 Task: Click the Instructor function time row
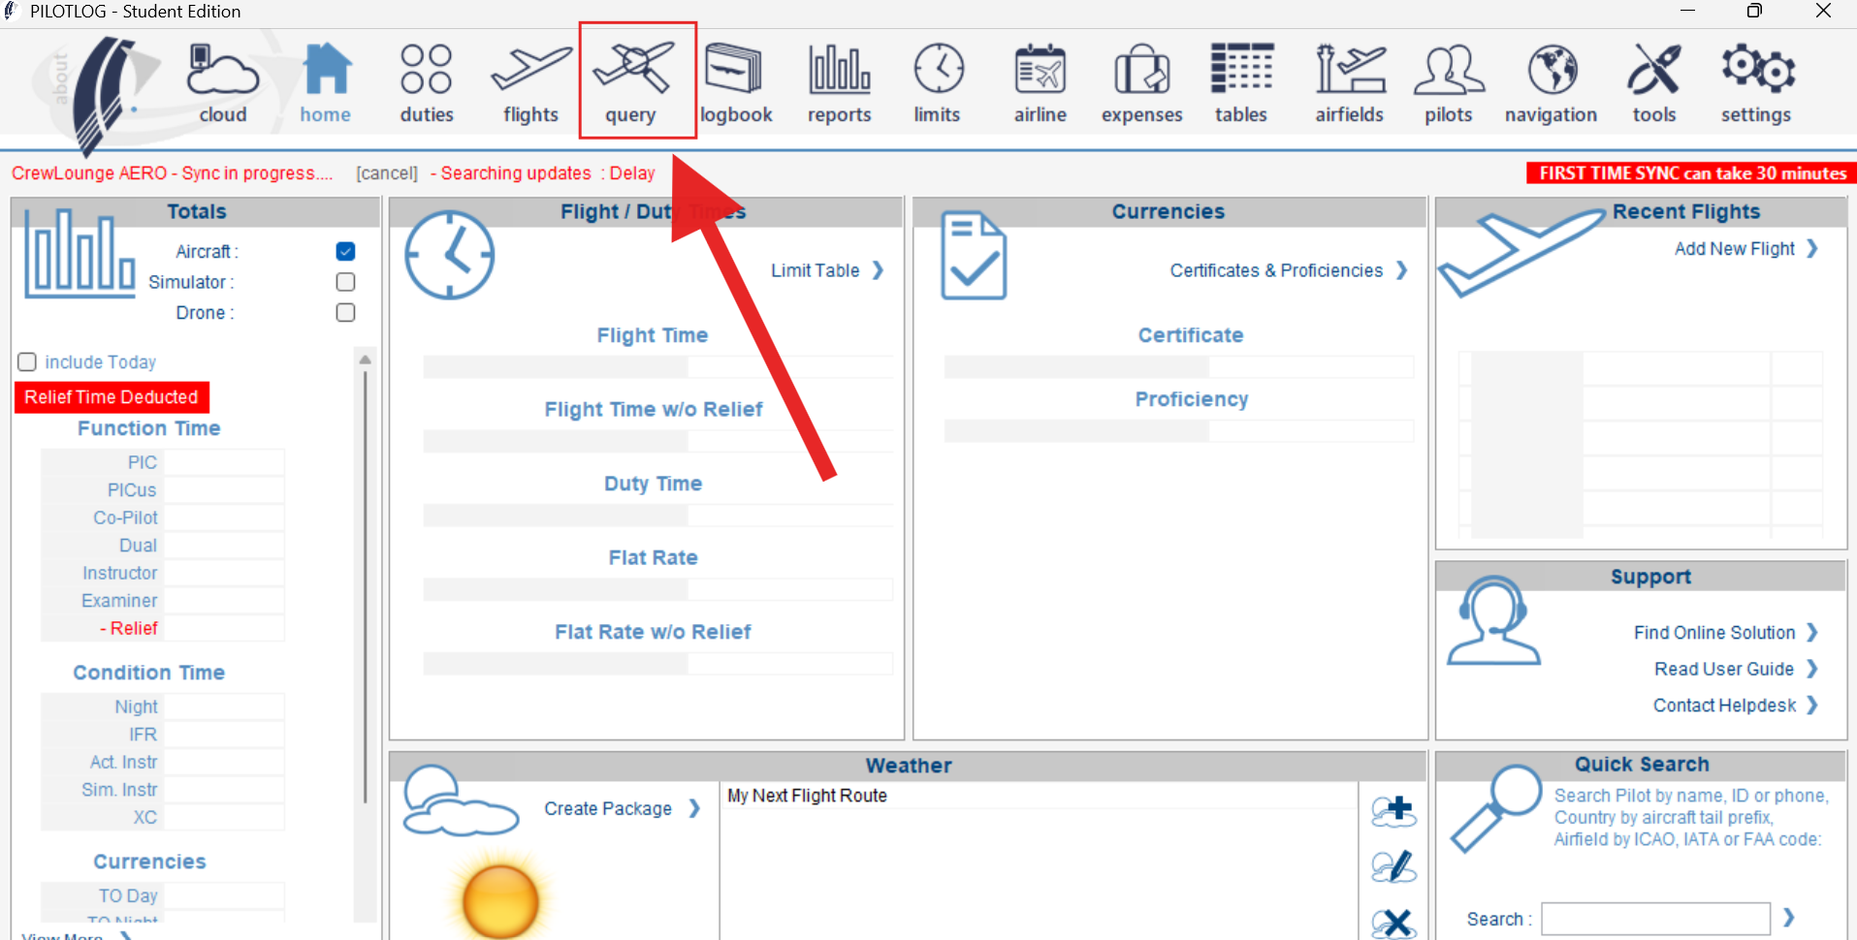coord(163,573)
